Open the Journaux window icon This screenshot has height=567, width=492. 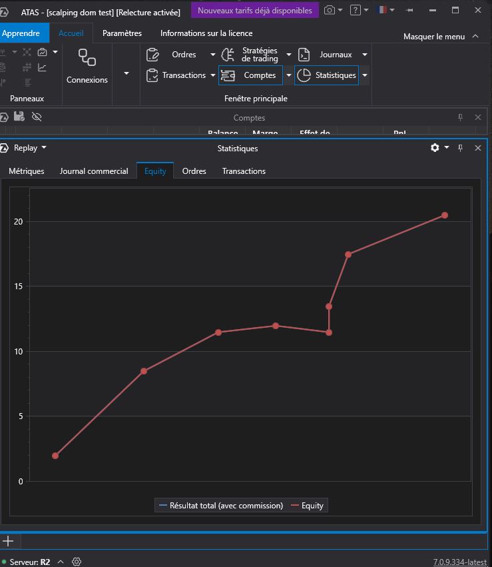tap(304, 55)
